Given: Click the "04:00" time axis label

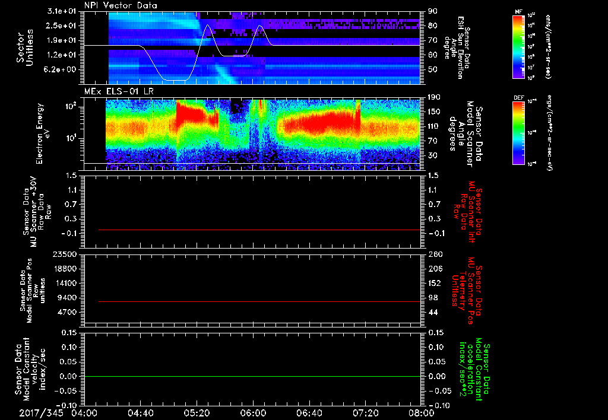Looking at the screenshot, I should tap(84, 413).
